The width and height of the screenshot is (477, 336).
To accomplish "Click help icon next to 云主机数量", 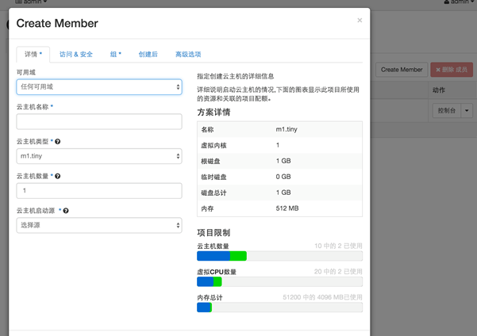I will point(57,176).
